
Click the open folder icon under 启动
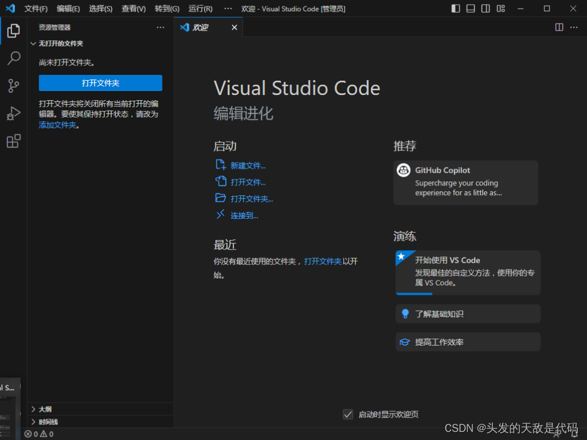[221, 198]
